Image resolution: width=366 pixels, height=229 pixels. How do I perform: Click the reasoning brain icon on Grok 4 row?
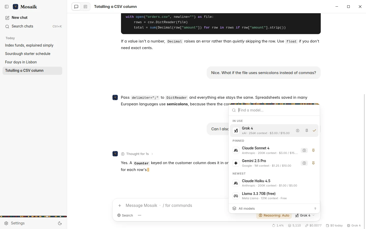[x=298, y=131]
